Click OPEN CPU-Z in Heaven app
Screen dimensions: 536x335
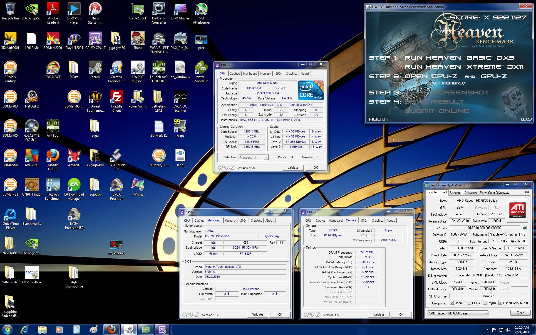coord(430,76)
